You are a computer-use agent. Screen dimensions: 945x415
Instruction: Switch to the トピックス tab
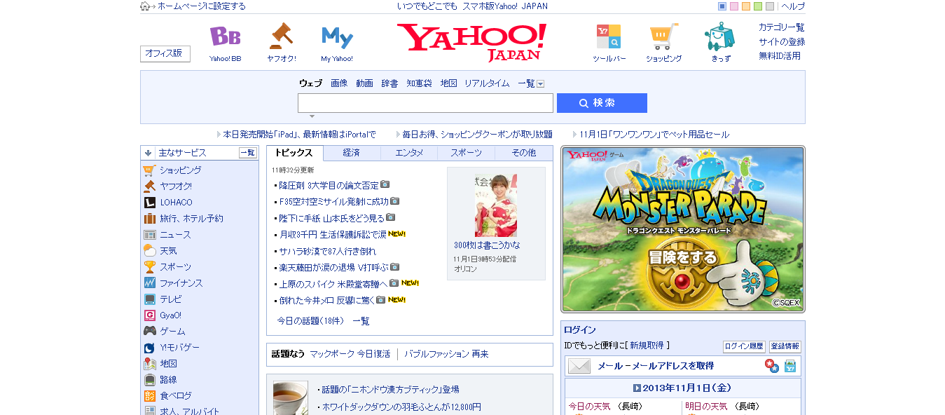tap(294, 153)
